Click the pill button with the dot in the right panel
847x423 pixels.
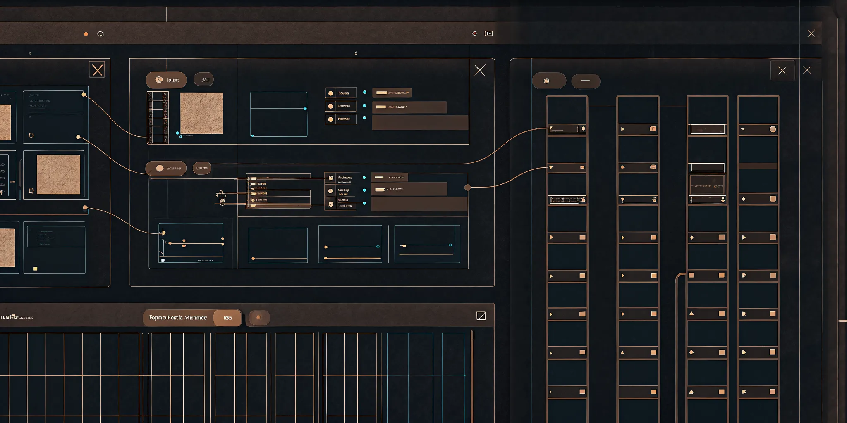pos(549,81)
